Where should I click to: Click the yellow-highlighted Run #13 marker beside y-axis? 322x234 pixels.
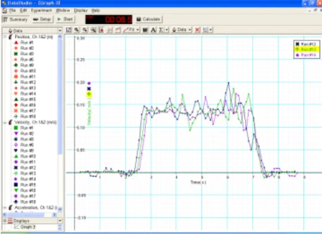click(89, 94)
